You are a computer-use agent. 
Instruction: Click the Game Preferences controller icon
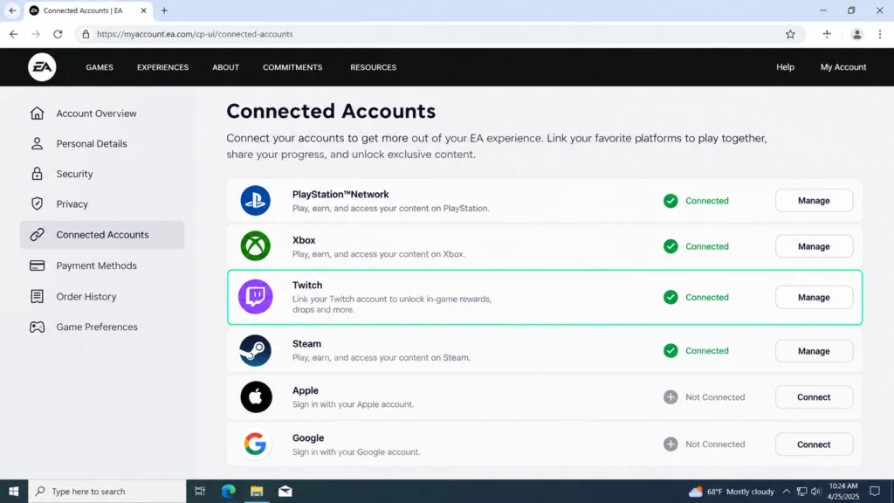click(37, 327)
